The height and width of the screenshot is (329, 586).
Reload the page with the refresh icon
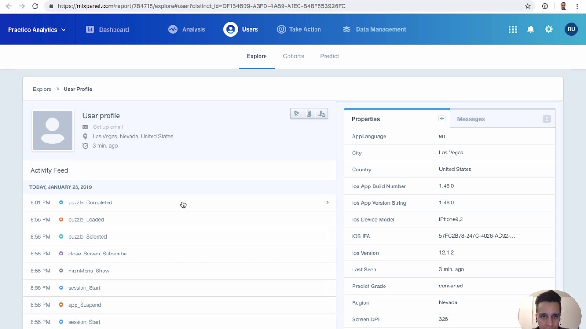35,6
